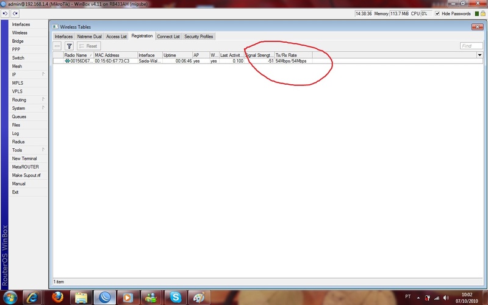This screenshot has height=305, width=488.
Task: Click the Undo arrow icon in WinBox toolbar
Action: (5, 13)
